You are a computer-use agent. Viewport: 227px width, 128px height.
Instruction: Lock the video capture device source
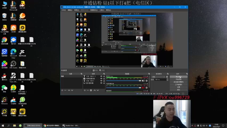click(x=104, y=79)
